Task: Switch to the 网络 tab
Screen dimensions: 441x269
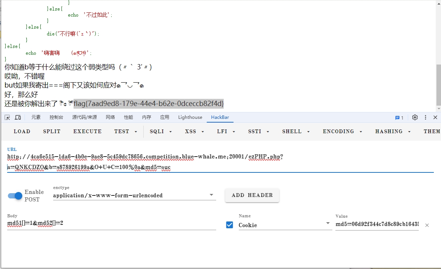Action: (110, 117)
